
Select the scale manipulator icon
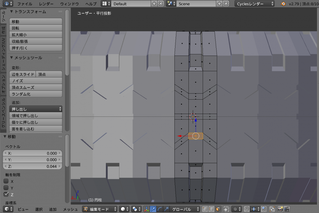(x=166, y=209)
